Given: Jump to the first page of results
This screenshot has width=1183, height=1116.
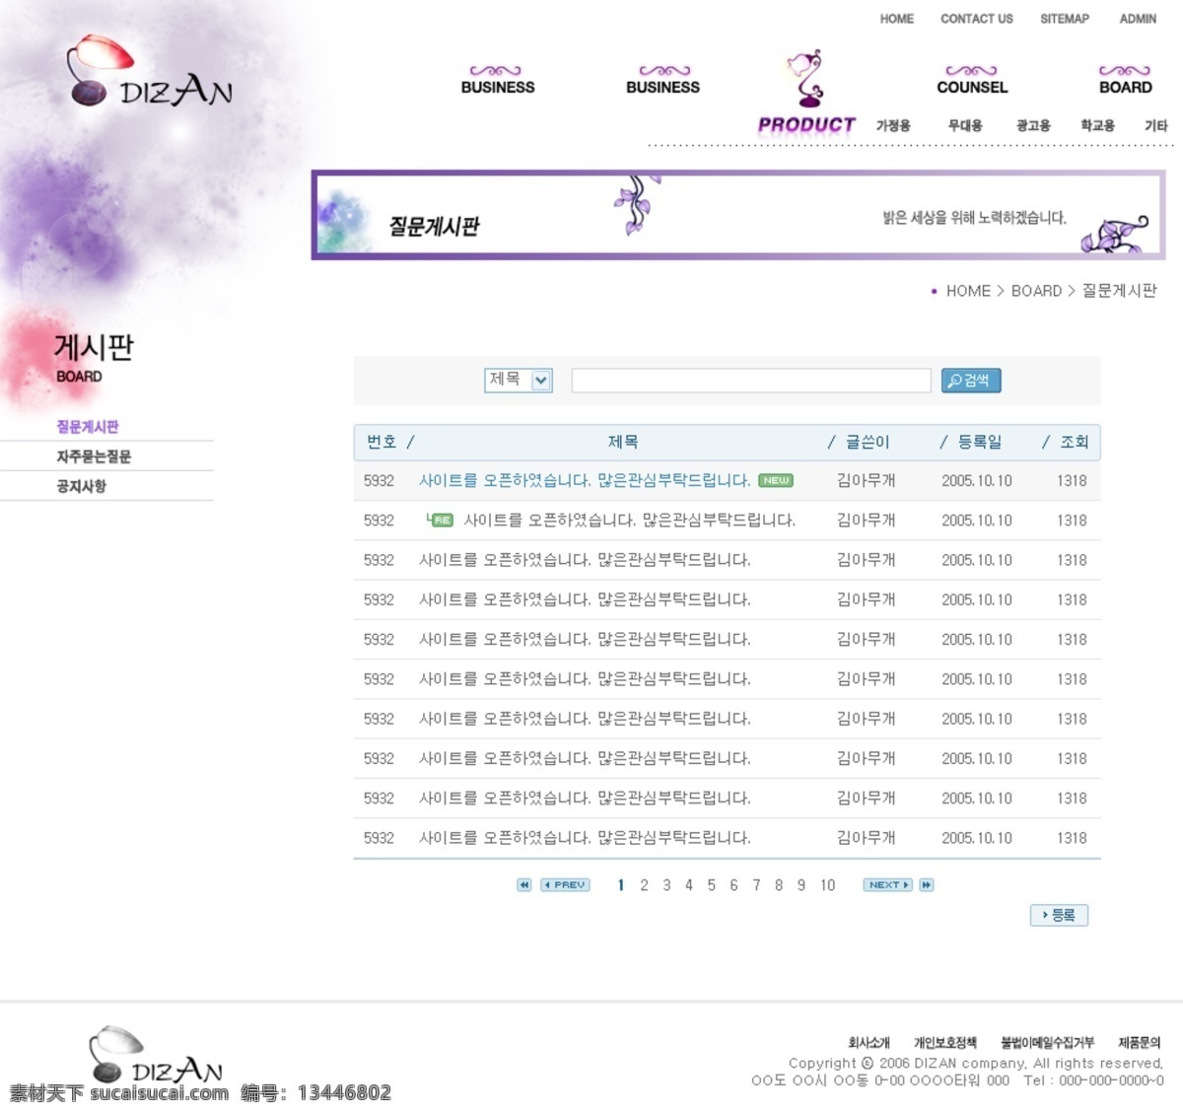Looking at the screenshot, I should (x=524, y=885).
